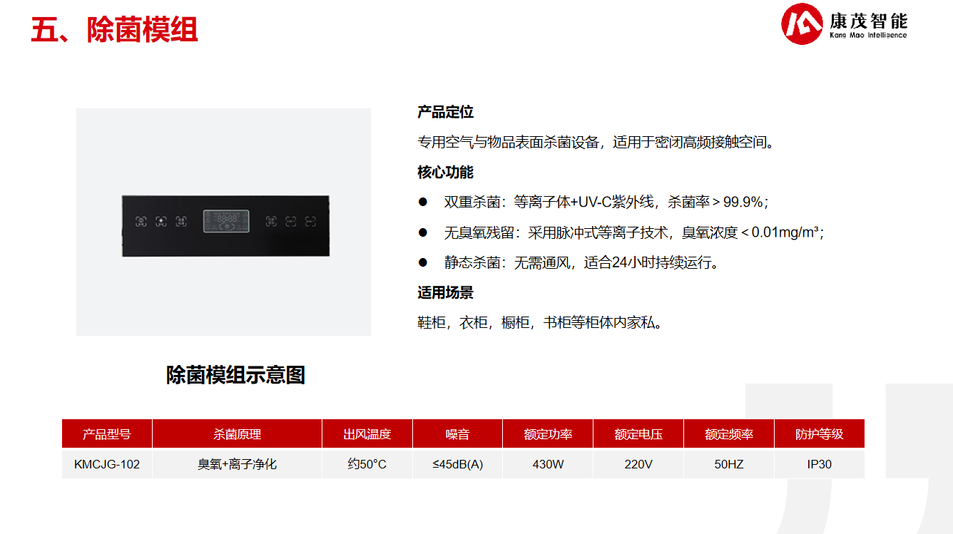
Task: Click the bullet point before 双重杀菌
Action: (x=422, y=202)
